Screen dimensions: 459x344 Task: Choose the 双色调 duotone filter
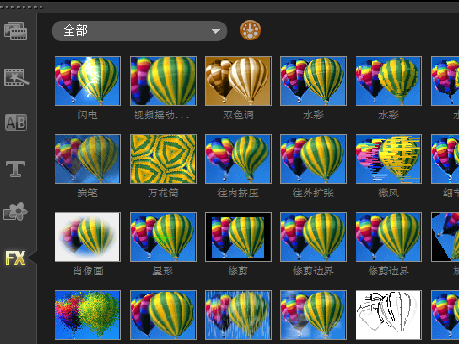tap(238, 81)
